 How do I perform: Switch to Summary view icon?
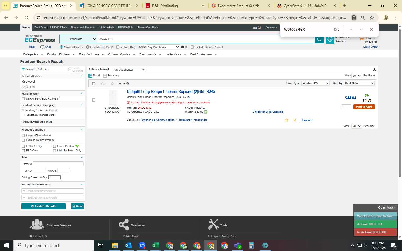[x=105, y=76]
